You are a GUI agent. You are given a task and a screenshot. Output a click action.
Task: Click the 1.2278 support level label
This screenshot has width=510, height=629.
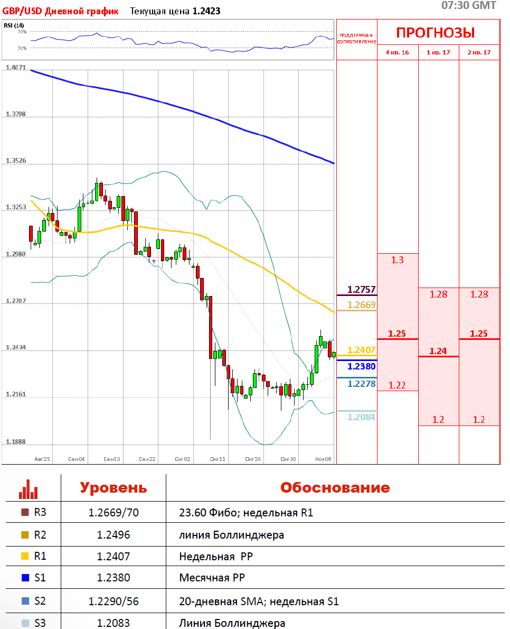(x=361, y=384)
